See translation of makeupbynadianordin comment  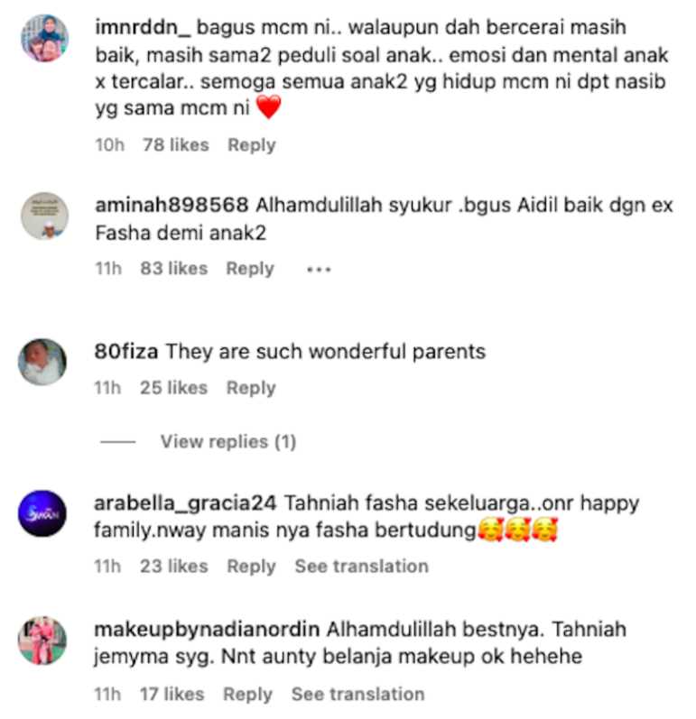point(357,695)
